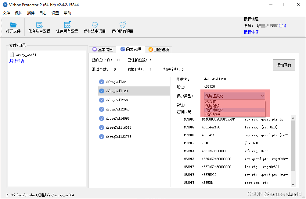Image resolution: width=306 pixels, height=199 pixels.
Task: Collapse the 保护类型 combo box arrow
Action: [x=262, y=96]
